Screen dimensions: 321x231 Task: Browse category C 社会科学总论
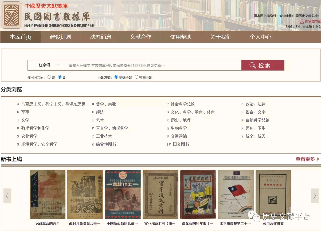click(x=181, y=104)
